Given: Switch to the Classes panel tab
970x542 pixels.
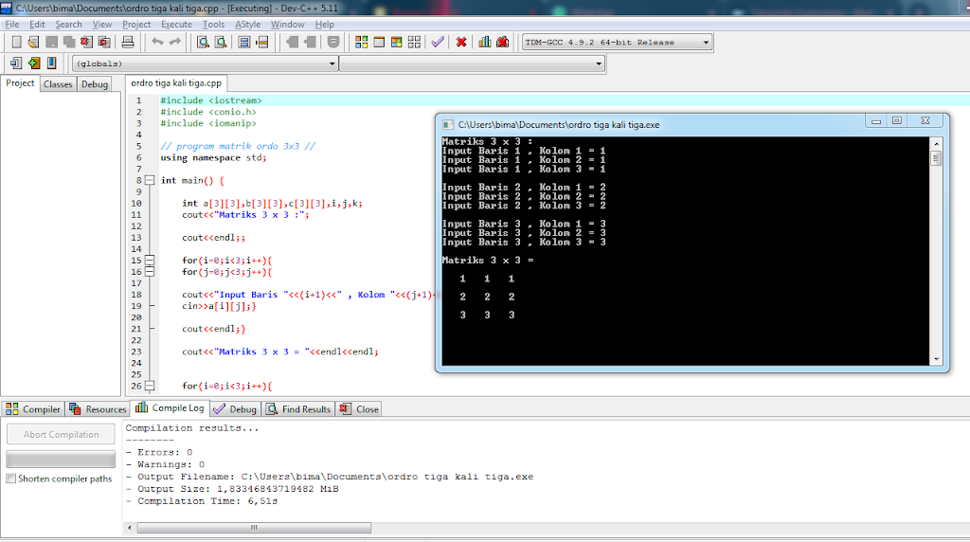Looking at the screenshot, I should tap(58, 84).
